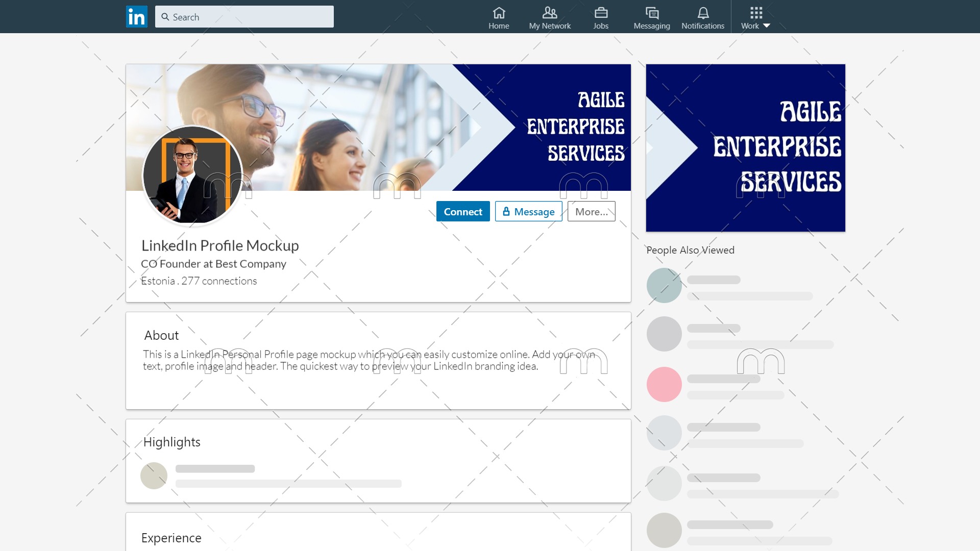
Task: Open the Agile Enterprise Services sidebar ad
Action: pos(745,148)
